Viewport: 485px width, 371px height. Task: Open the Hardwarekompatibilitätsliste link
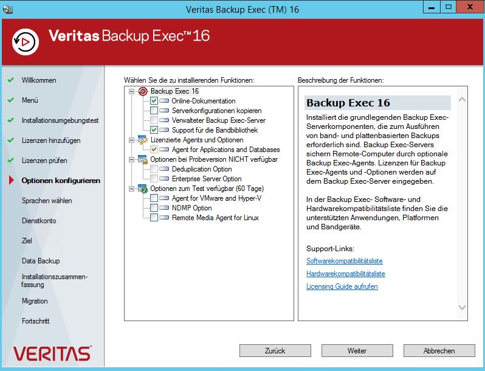point(345,274)
